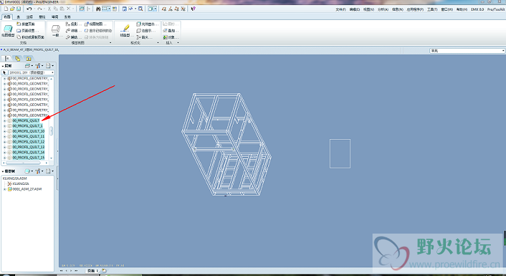The height and width of the screenshot is (276, 506).
Task: Click the small empty rectangle view in drawing
Action: tap(340, 154)
